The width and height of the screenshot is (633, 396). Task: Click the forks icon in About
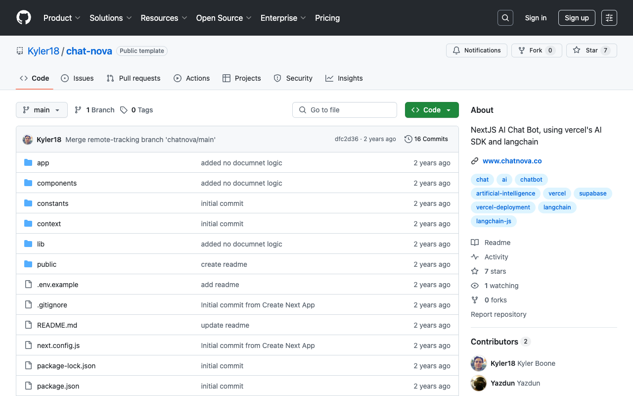tap(475, 300)
